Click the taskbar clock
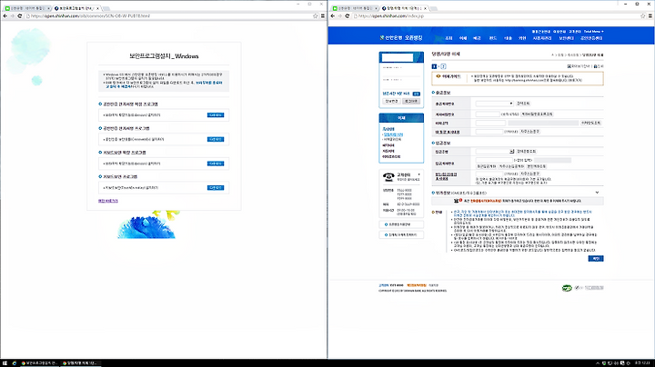Image resolution: width=655 pixels, height=367 pixels. tap(643, 363)
